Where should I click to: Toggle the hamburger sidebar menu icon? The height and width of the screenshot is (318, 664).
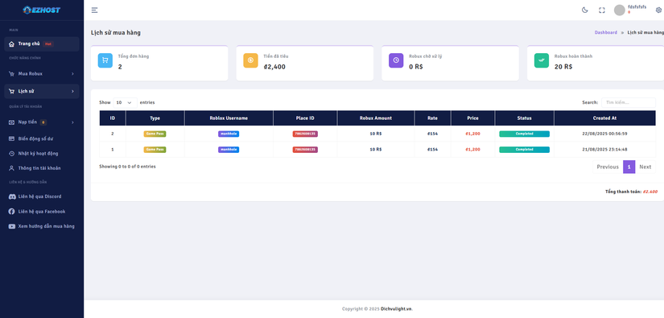point(94,10)
